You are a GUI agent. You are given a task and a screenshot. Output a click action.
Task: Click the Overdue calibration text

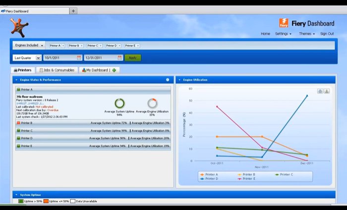point(53,110)
